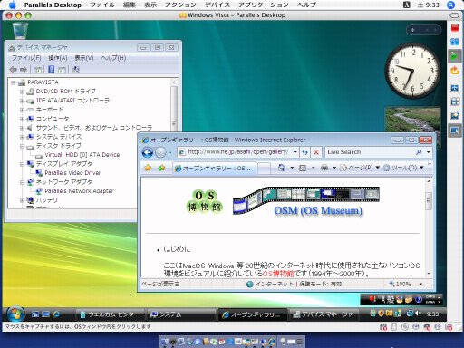Click IE Home toolbar icon
464x348 pixels.
coord(281,168)
